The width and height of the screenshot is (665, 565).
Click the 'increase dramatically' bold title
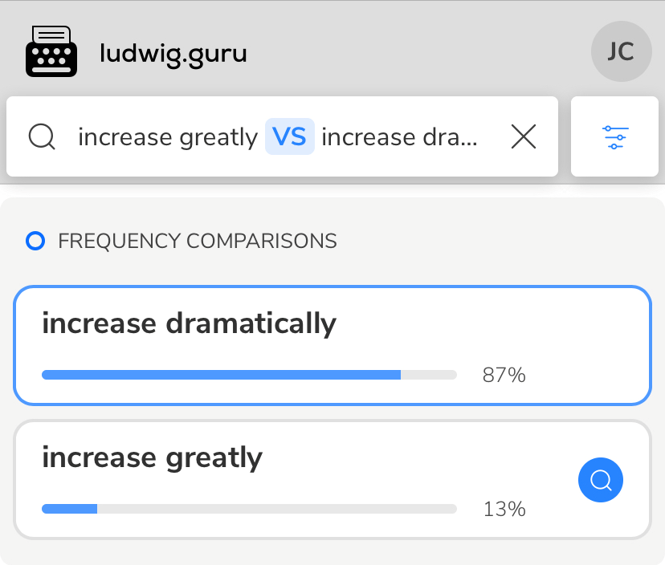(190, 323)
